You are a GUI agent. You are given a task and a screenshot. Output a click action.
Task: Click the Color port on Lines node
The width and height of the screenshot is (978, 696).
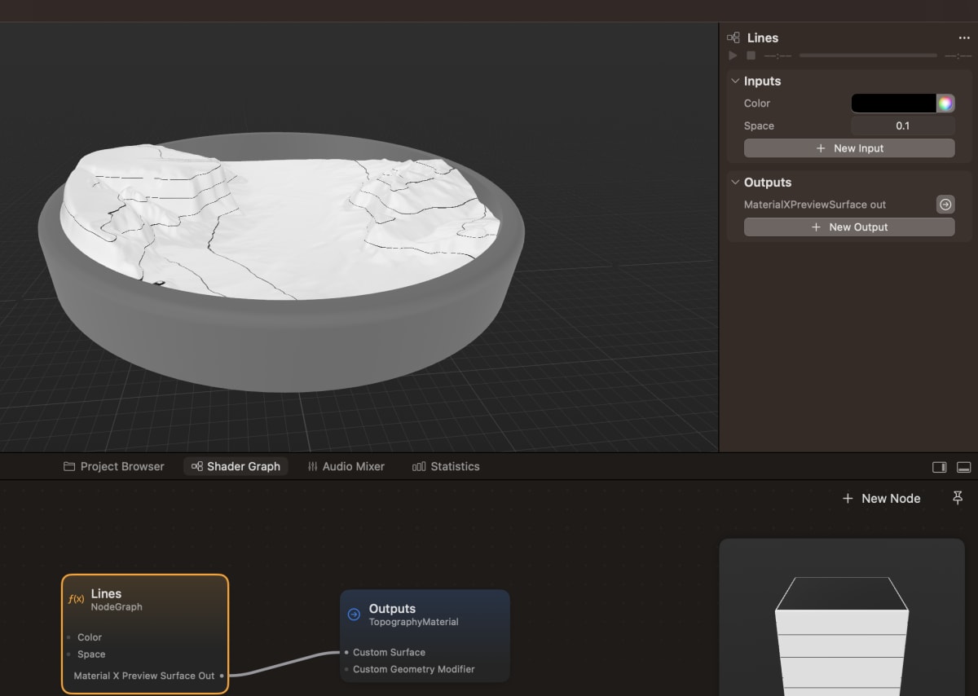(x=68, y=637)
